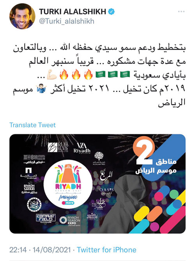Open the attached Riyadh Season image
Viewport: 195px width, 261px height.
coord(97,184)
